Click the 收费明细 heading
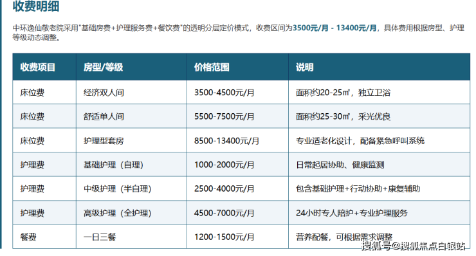This screenshot has height=256, width=476. tap(36, 6)
